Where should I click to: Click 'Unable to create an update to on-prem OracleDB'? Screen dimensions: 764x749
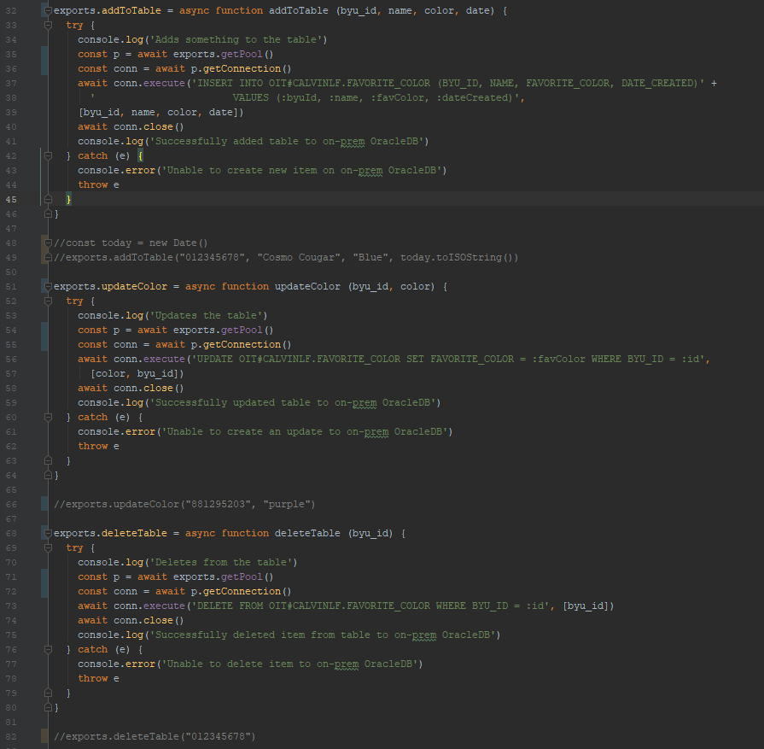[305, 431]
